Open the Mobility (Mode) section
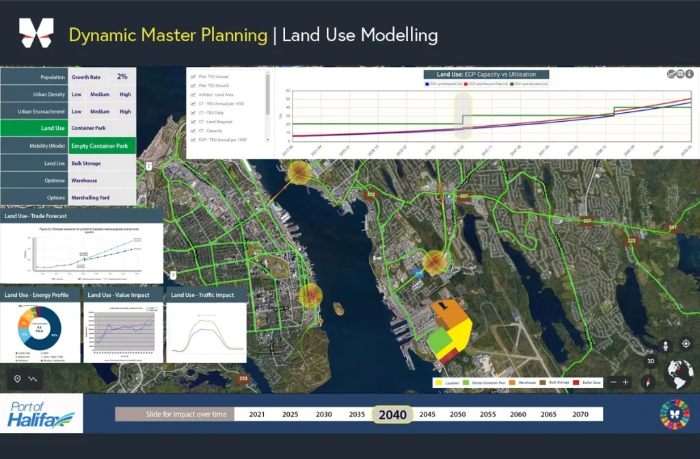Image resolution: width=700 pixels, height=459 pixels. point(34,146)
